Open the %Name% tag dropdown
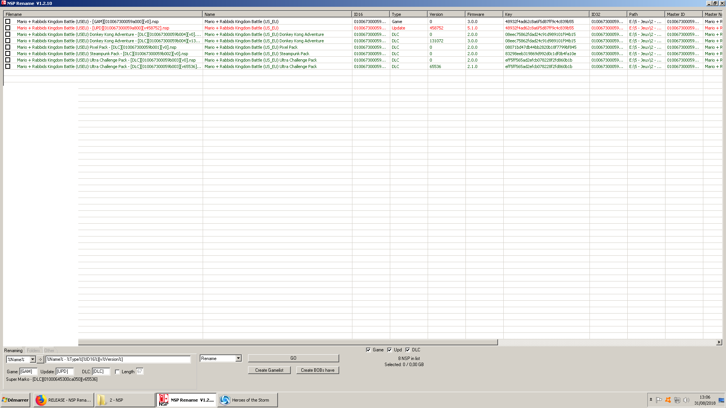 click(x=33, y=359)
